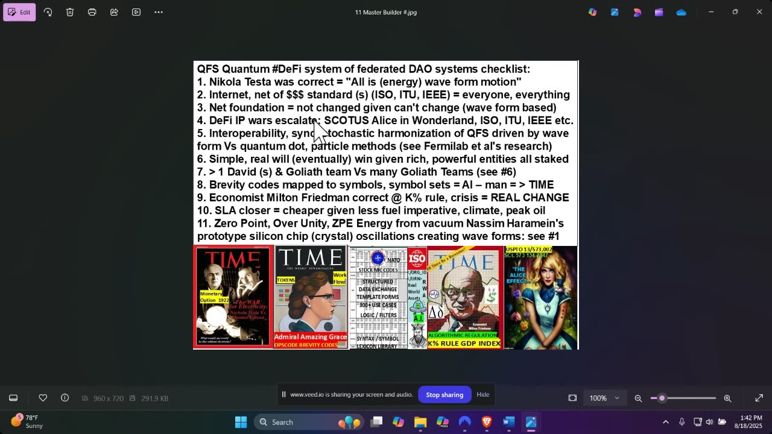Open the Windows Start menu

[x=241, y=422]
